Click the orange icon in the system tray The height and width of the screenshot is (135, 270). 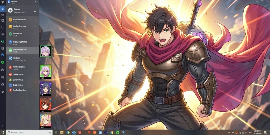[x=237, y=132]
